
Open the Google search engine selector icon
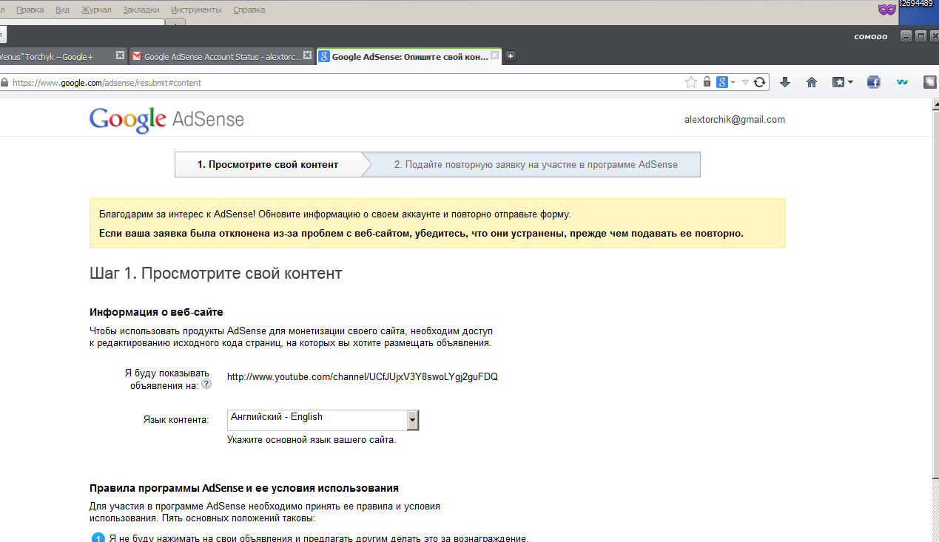722,82
